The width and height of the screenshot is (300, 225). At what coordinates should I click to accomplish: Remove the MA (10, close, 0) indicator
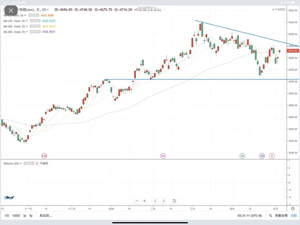click(x=39, y=21)
